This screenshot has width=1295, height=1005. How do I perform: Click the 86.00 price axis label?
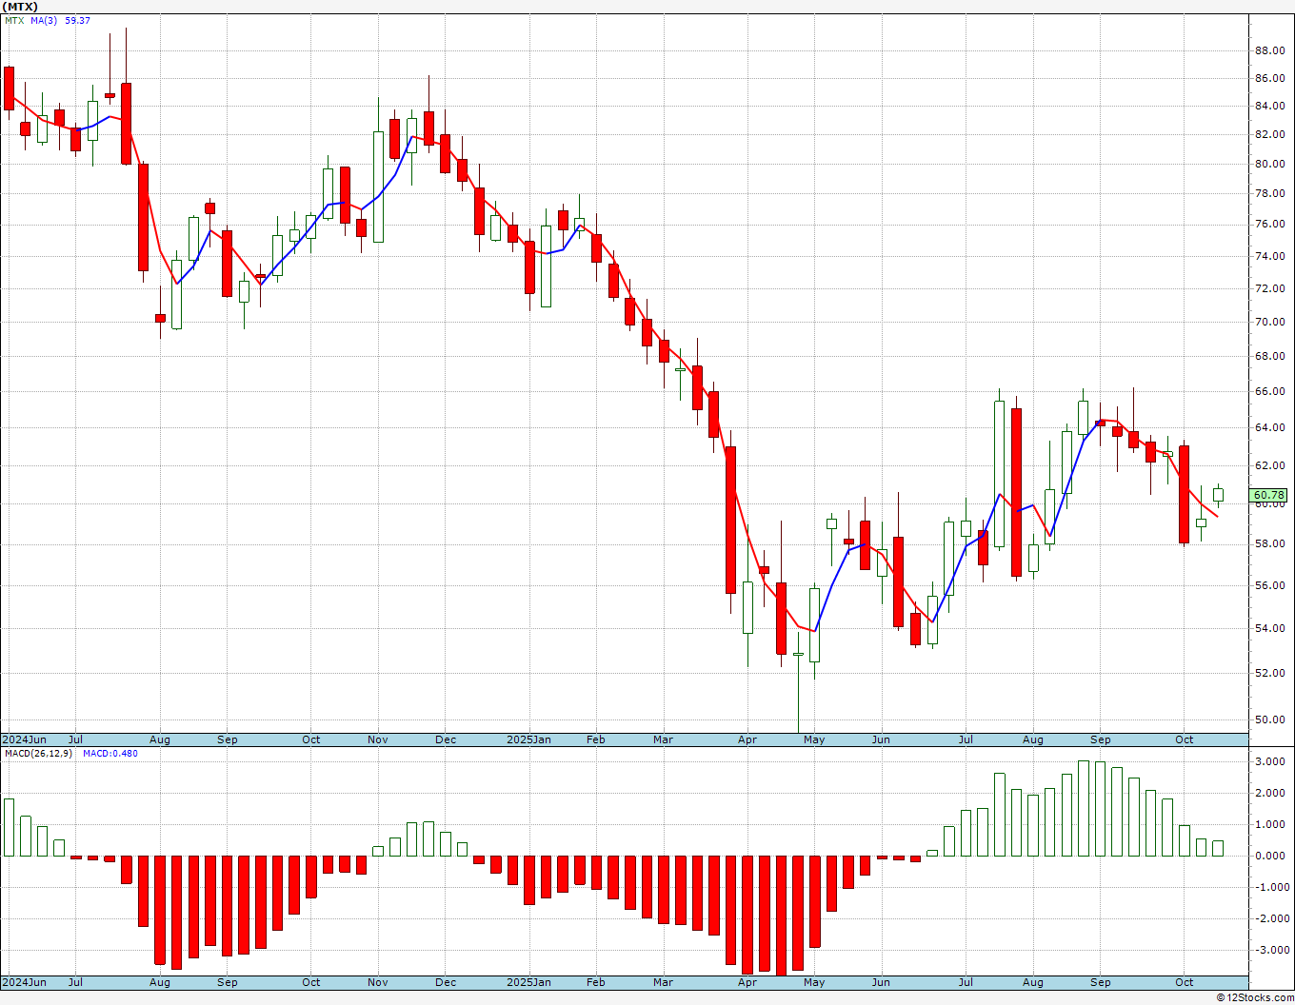click(1269, 78)
